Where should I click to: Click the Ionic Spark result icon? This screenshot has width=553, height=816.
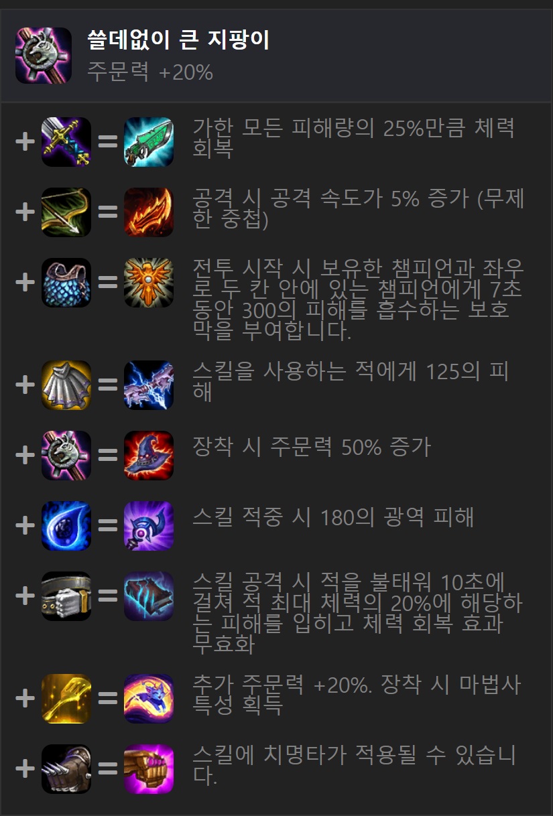tap(149, 385)
